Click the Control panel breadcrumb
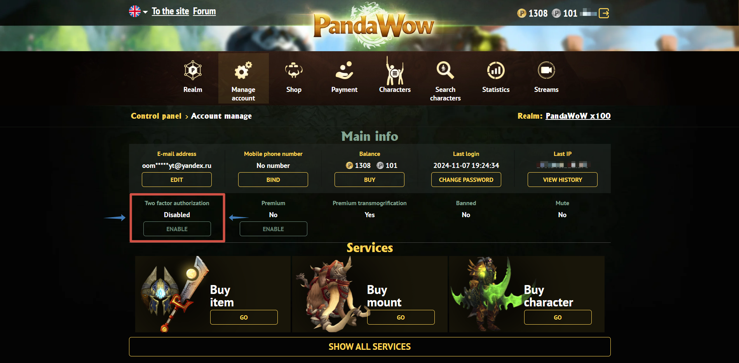The image size is (739, 363). click(x=156, y=116)
